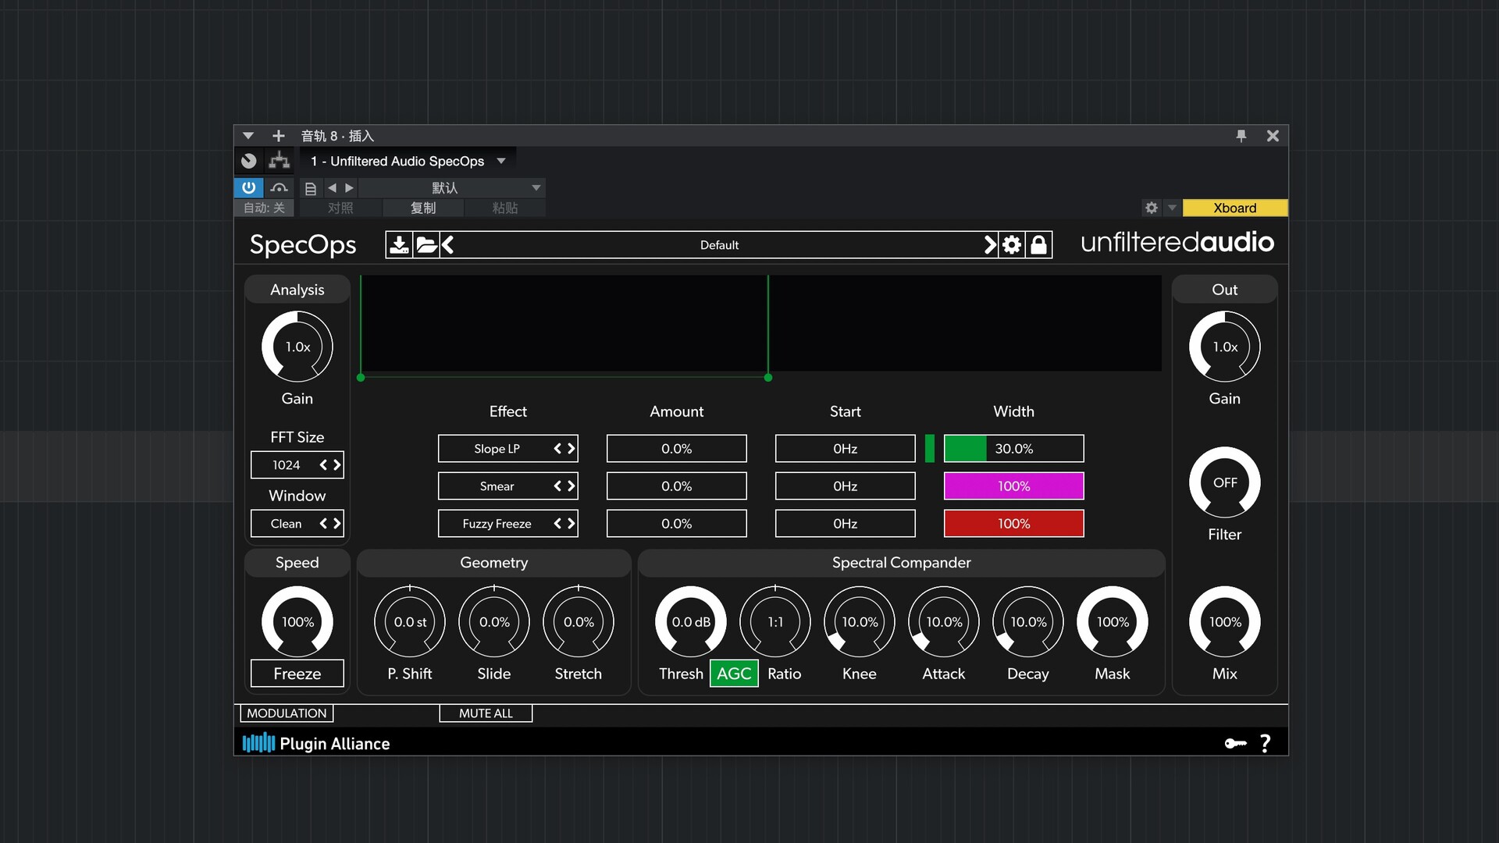Viewport: 1499px width, 843px height.
Task: Click the Analysis Gain knob
Action: tap(297, 347)
